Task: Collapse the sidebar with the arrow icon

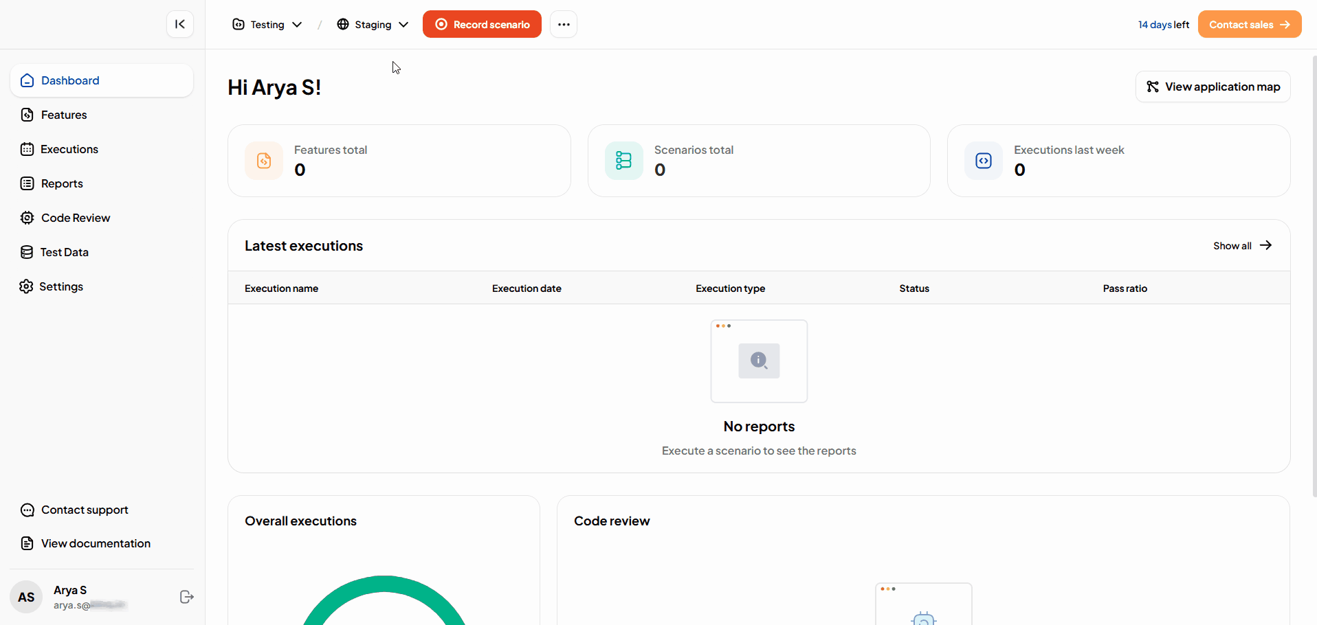Action: pos(180,24)
